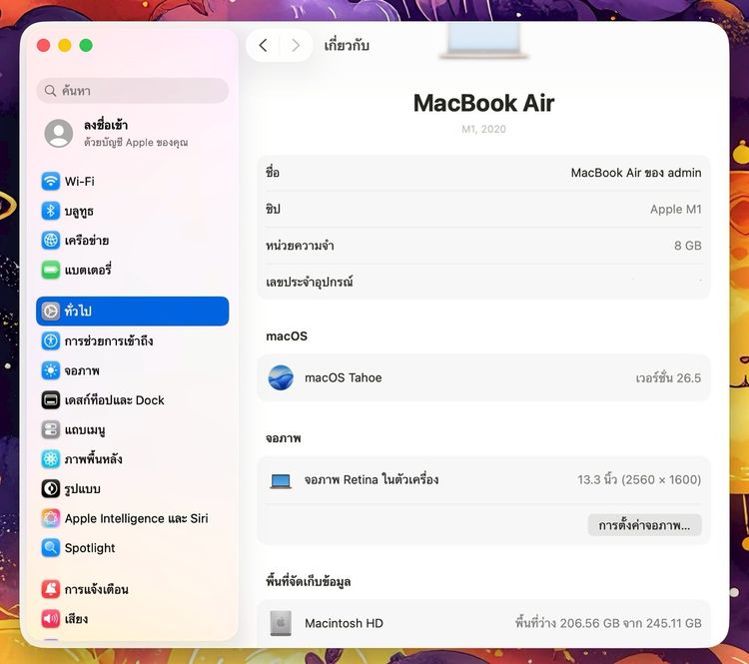Viewport: 749px width, 664px height.
Task: Open the Wi-Fi icon in sidebar
Action: tap(50, 182)
